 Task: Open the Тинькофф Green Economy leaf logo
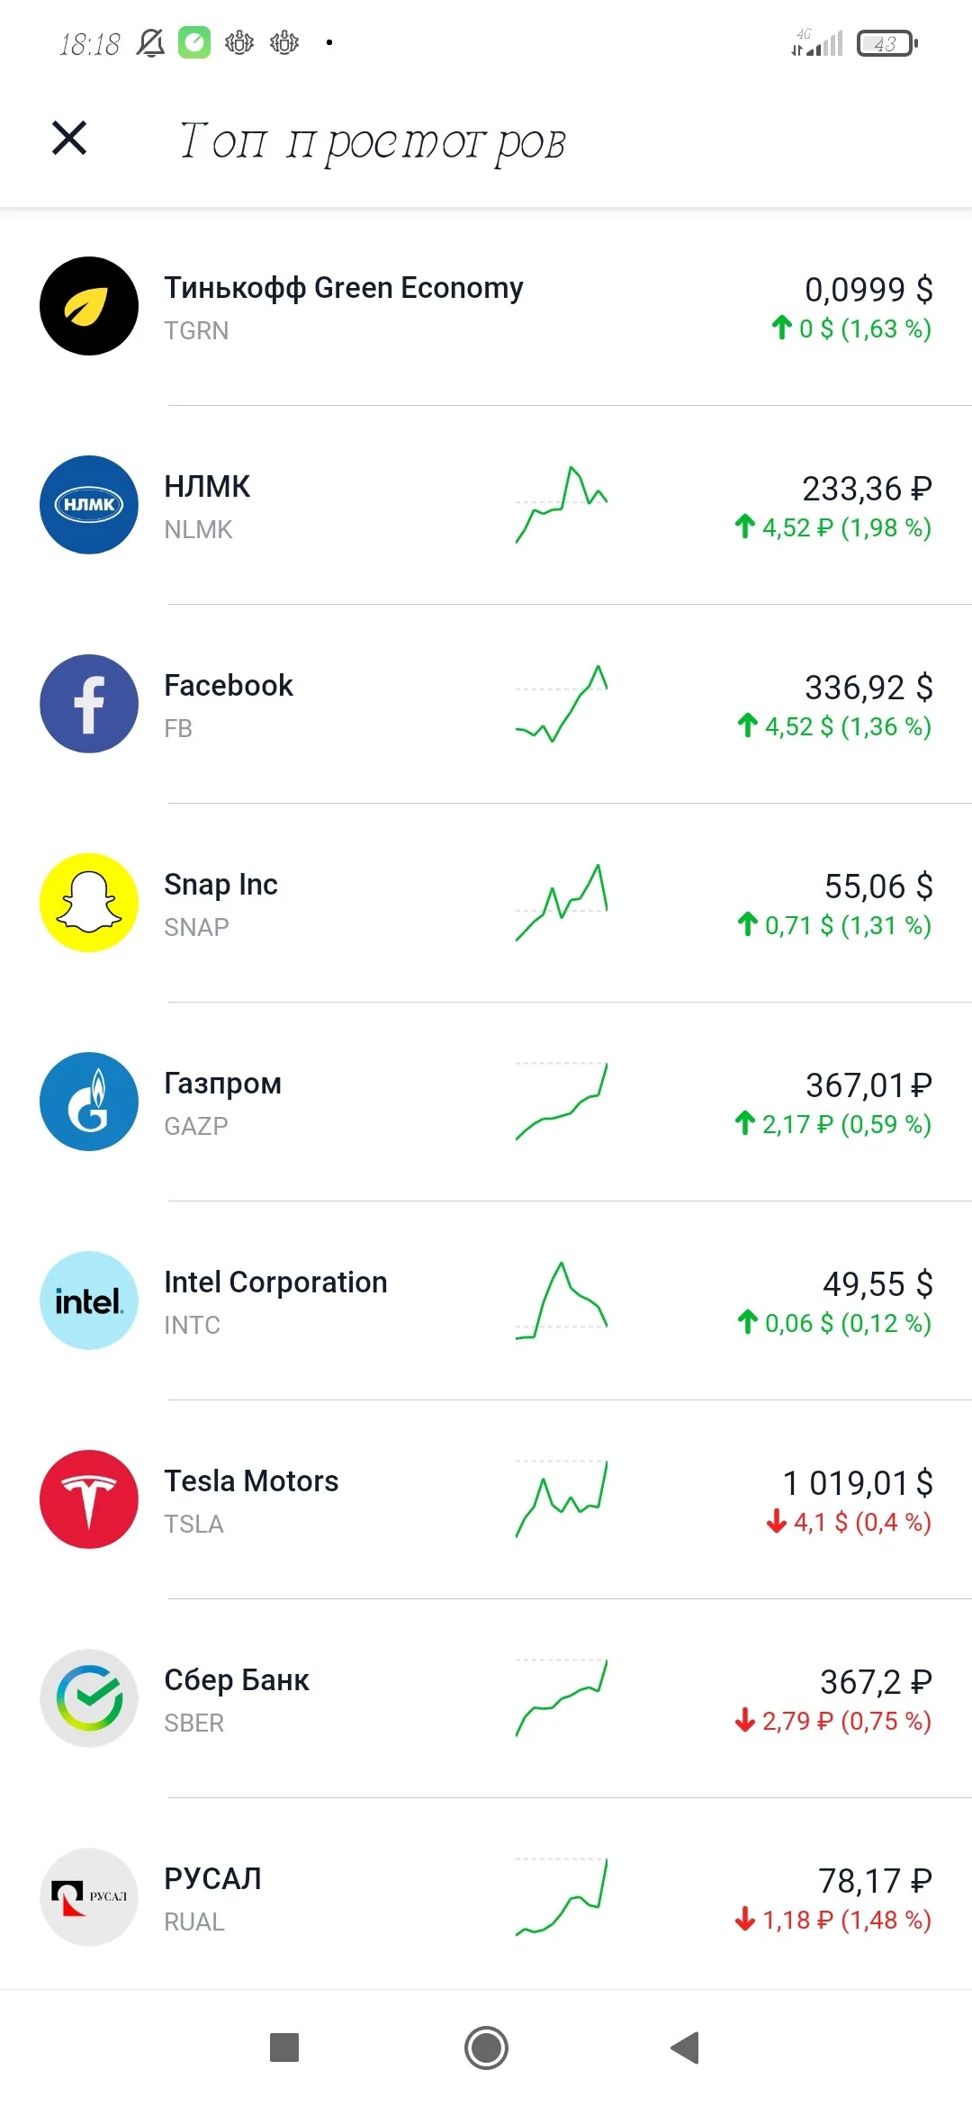click(89, 306)
